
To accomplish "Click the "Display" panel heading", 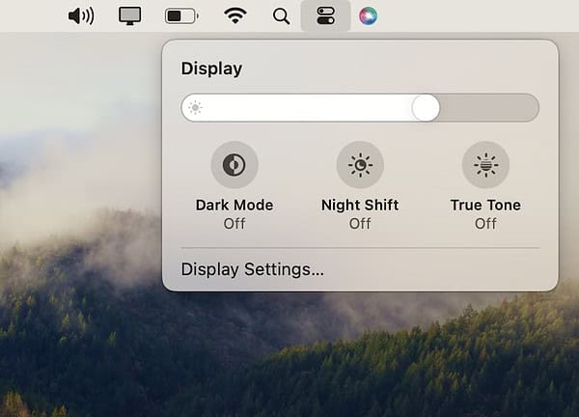I will point(211,69).
